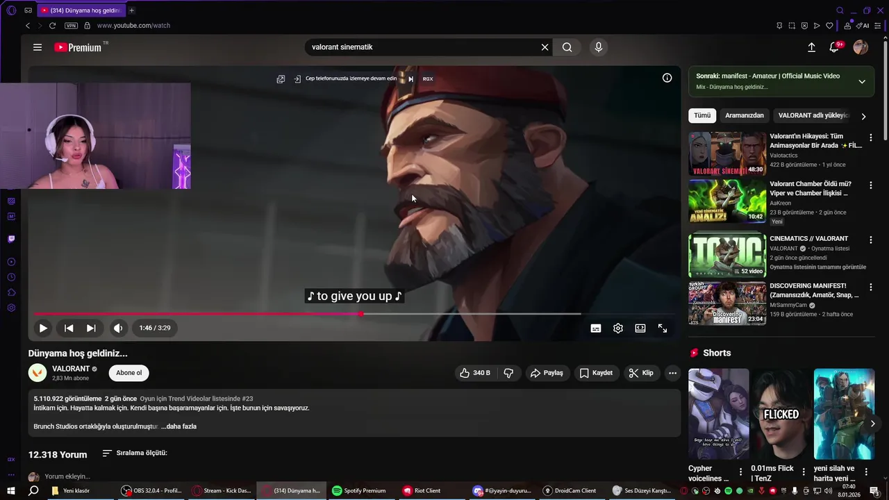Go to the previous video

click(x=69, y=328)
